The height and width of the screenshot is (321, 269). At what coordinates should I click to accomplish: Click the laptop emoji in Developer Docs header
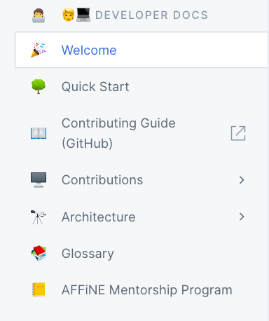pyautogui.click(x=83, y=15)
